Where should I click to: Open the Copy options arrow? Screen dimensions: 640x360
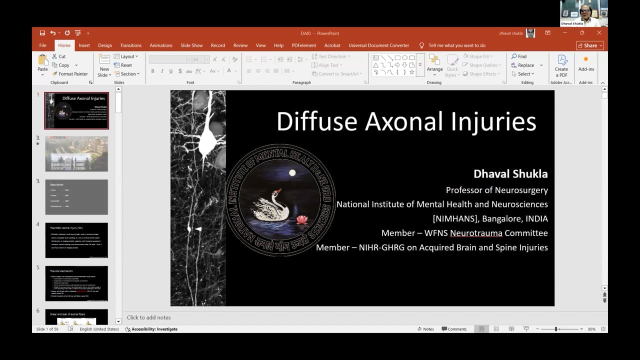[x=76, y=65]
